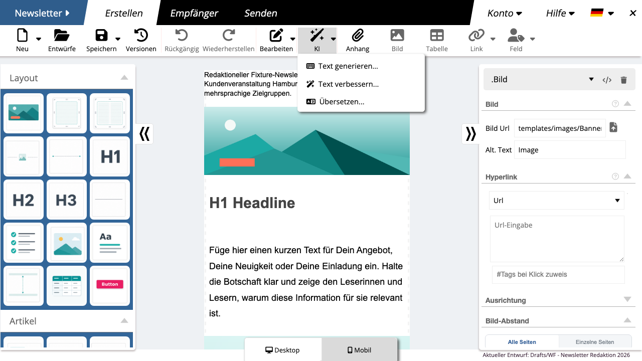642x361 pixels.
Task: Open the Konto menu
Action: click(x=505, y=14)
